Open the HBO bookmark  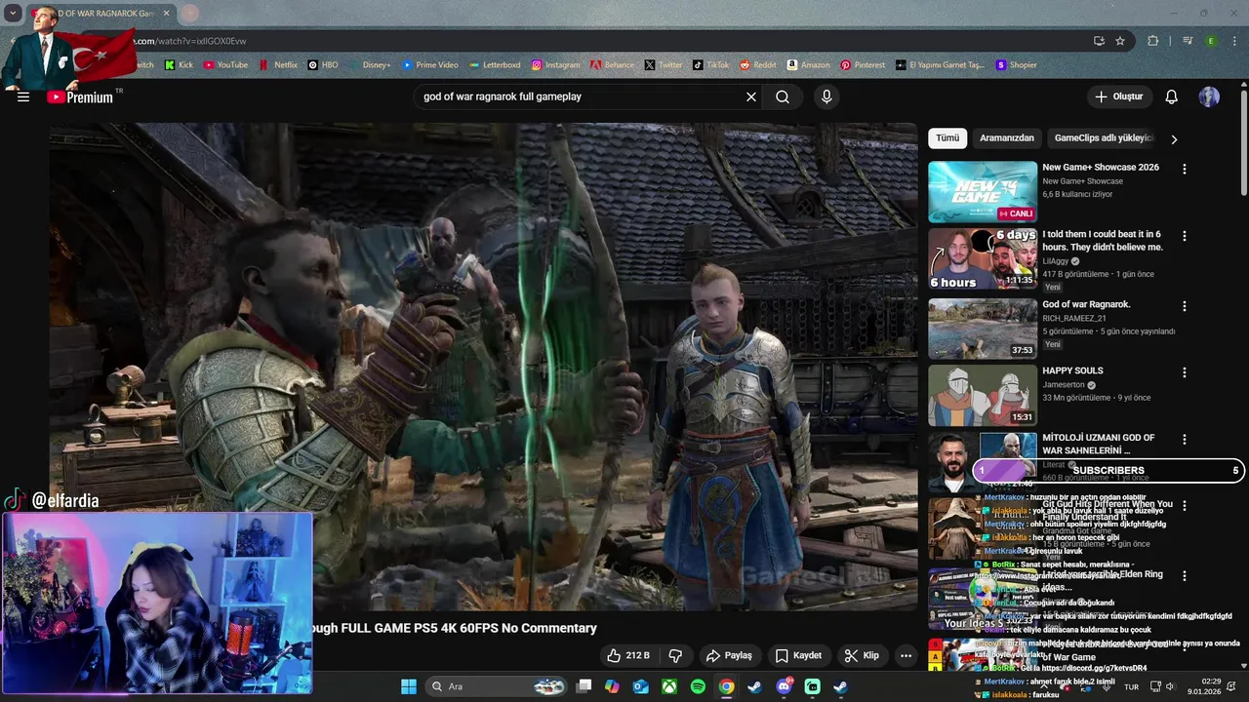click(323, 65)
